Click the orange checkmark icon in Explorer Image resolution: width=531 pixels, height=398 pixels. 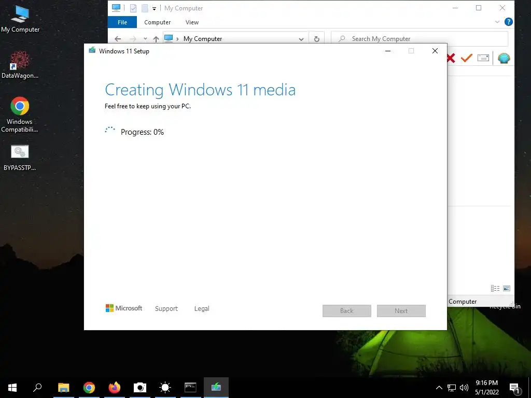466,58
